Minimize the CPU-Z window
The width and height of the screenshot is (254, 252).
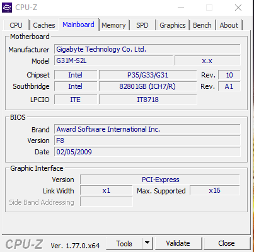[181, 8]
